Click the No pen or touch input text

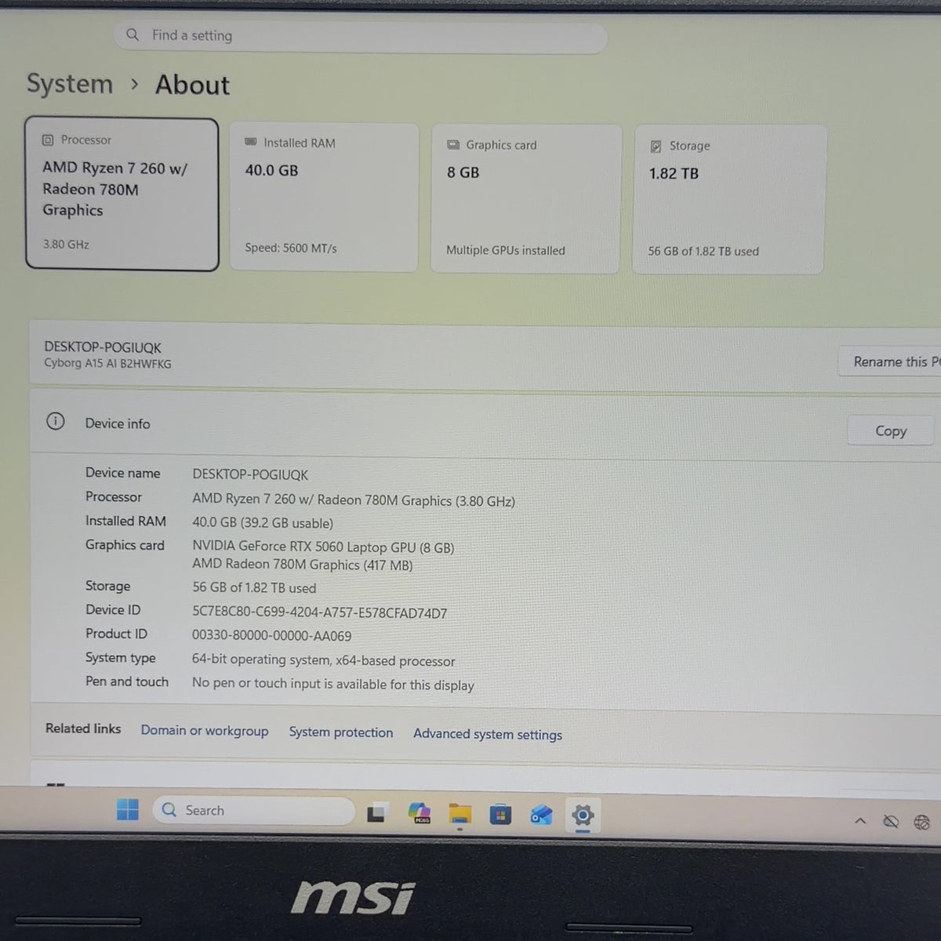click(x=333, y=684)
